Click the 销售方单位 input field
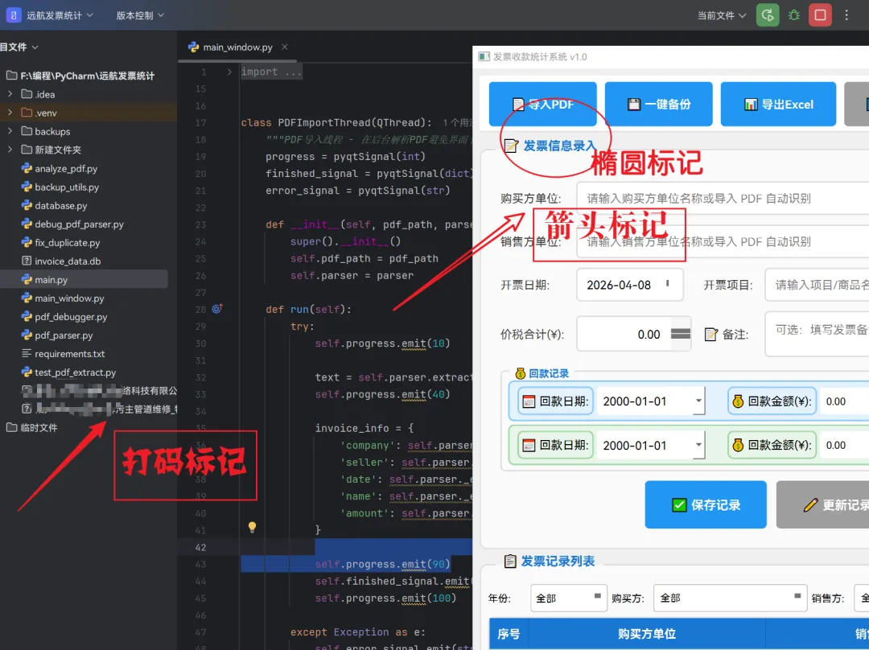869x650 pixels. [723, 241]
